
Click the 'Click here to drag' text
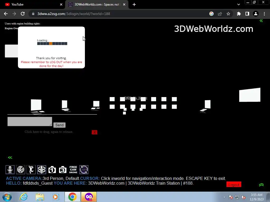pyautogui.click(x=49, y=132)
